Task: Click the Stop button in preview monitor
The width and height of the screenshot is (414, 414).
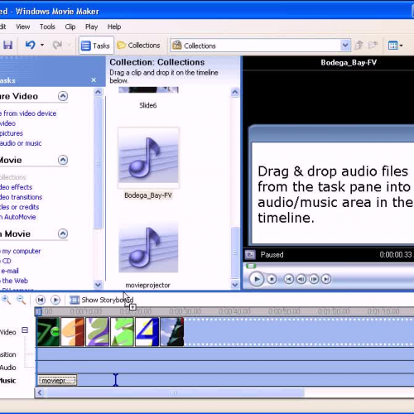Action: (272, 279)
